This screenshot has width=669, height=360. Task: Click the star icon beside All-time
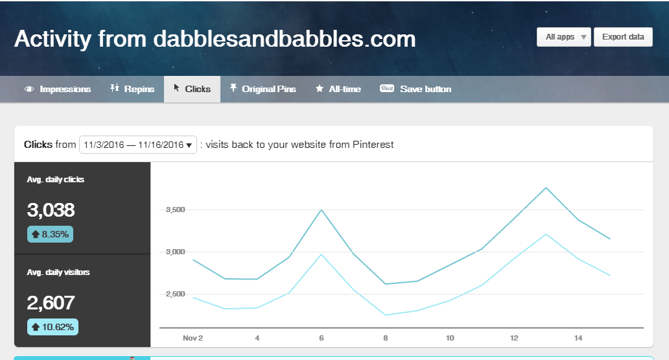click(319, 89)
